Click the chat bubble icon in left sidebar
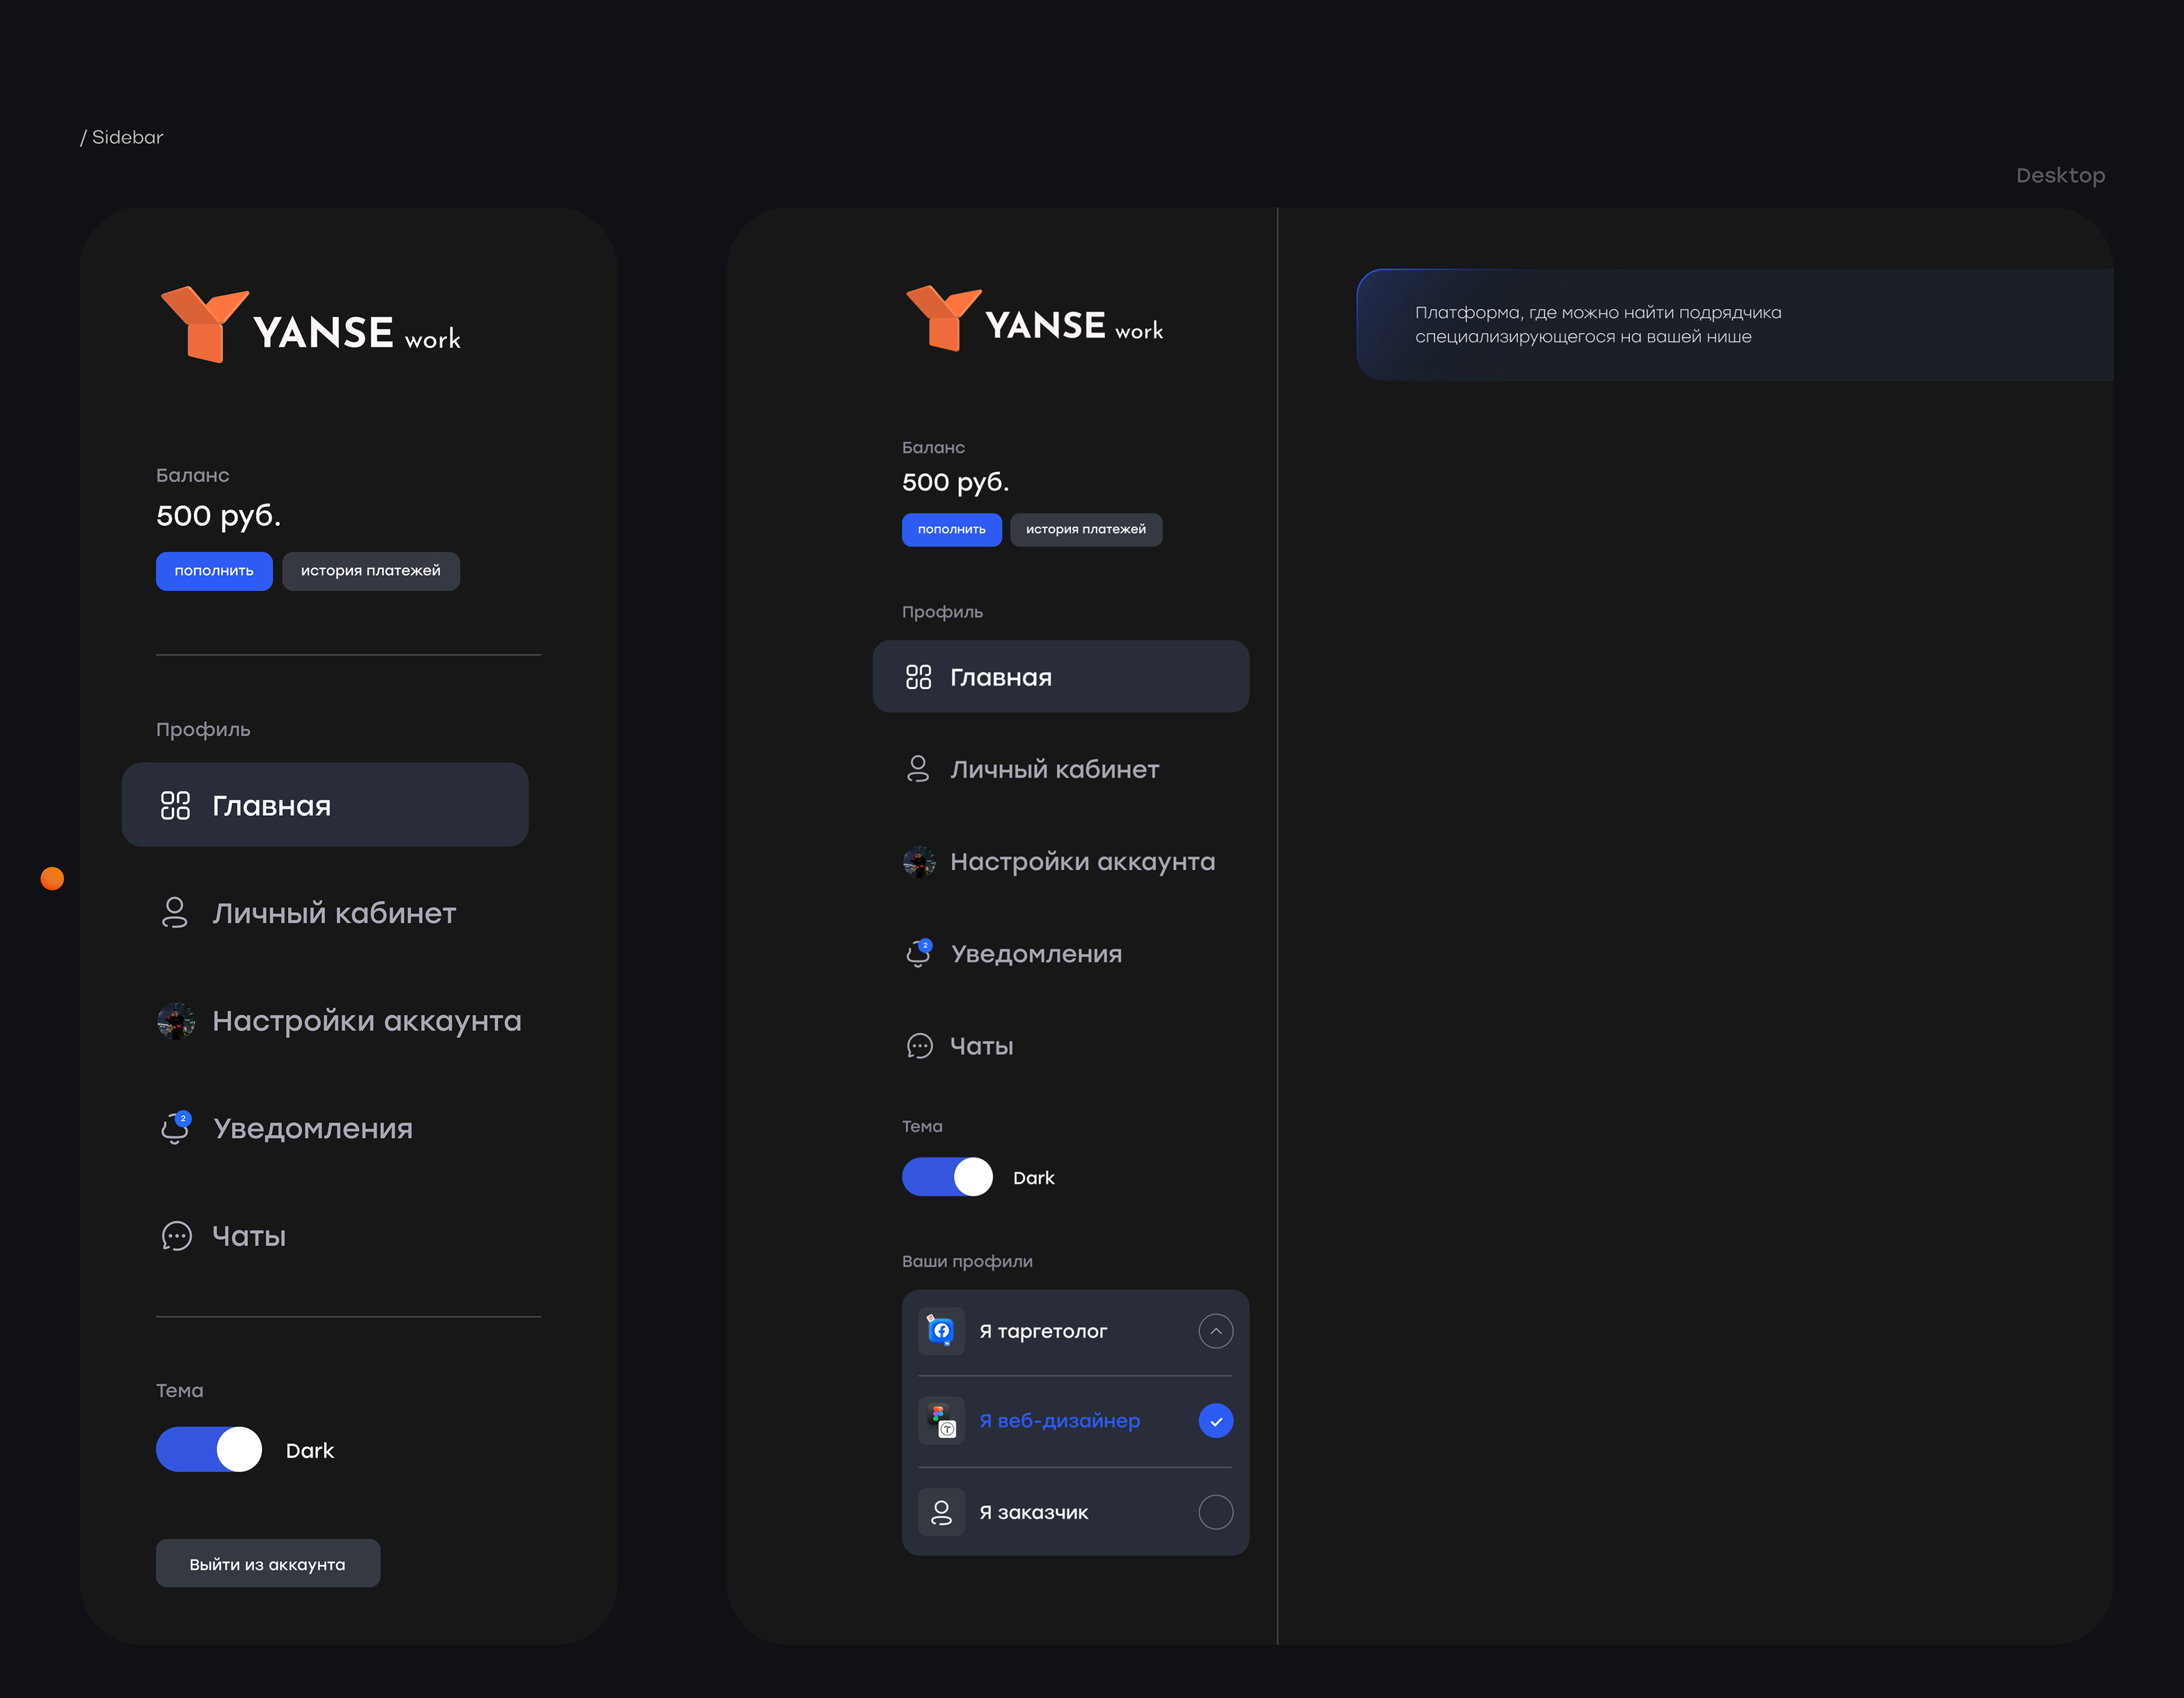The height and width of the screenshot is (1698, 2184). tap(176, 1236)
